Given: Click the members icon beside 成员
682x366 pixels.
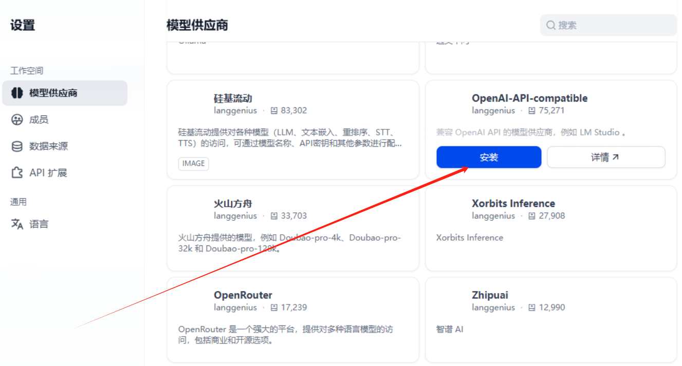Looking at the screenshot, I should coord(17,120).
